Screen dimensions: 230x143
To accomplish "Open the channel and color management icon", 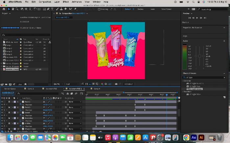I will coord(102,84).
